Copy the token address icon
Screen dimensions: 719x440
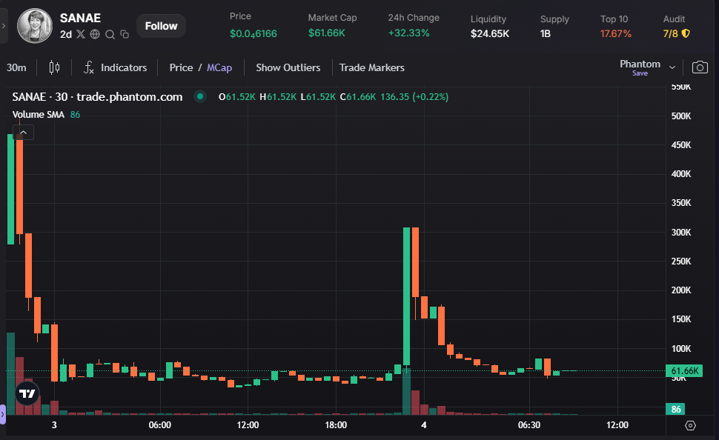click(124, 34)
